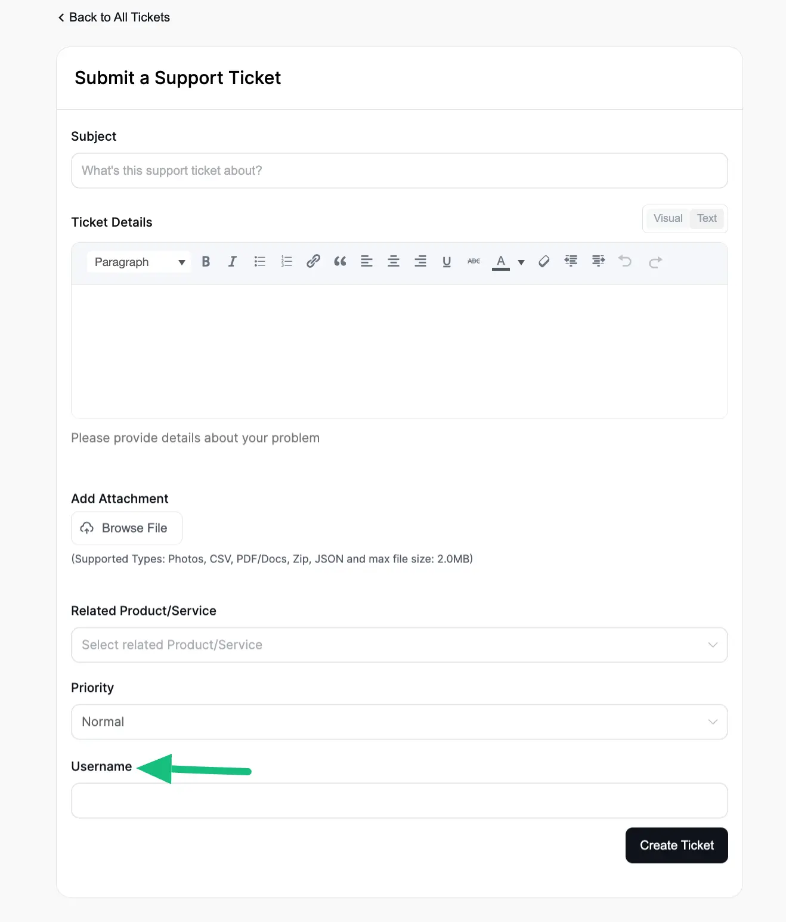
Task: Switch to the Visual editing tab
Action: [x=668, y=218]
